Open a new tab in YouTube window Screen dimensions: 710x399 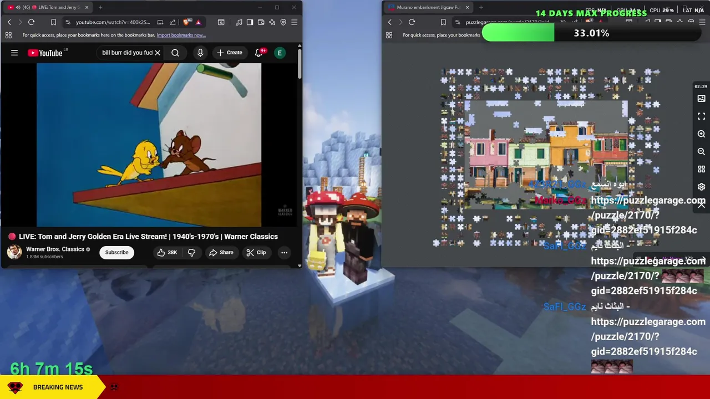pyautogui.click(x=100, y=7)
